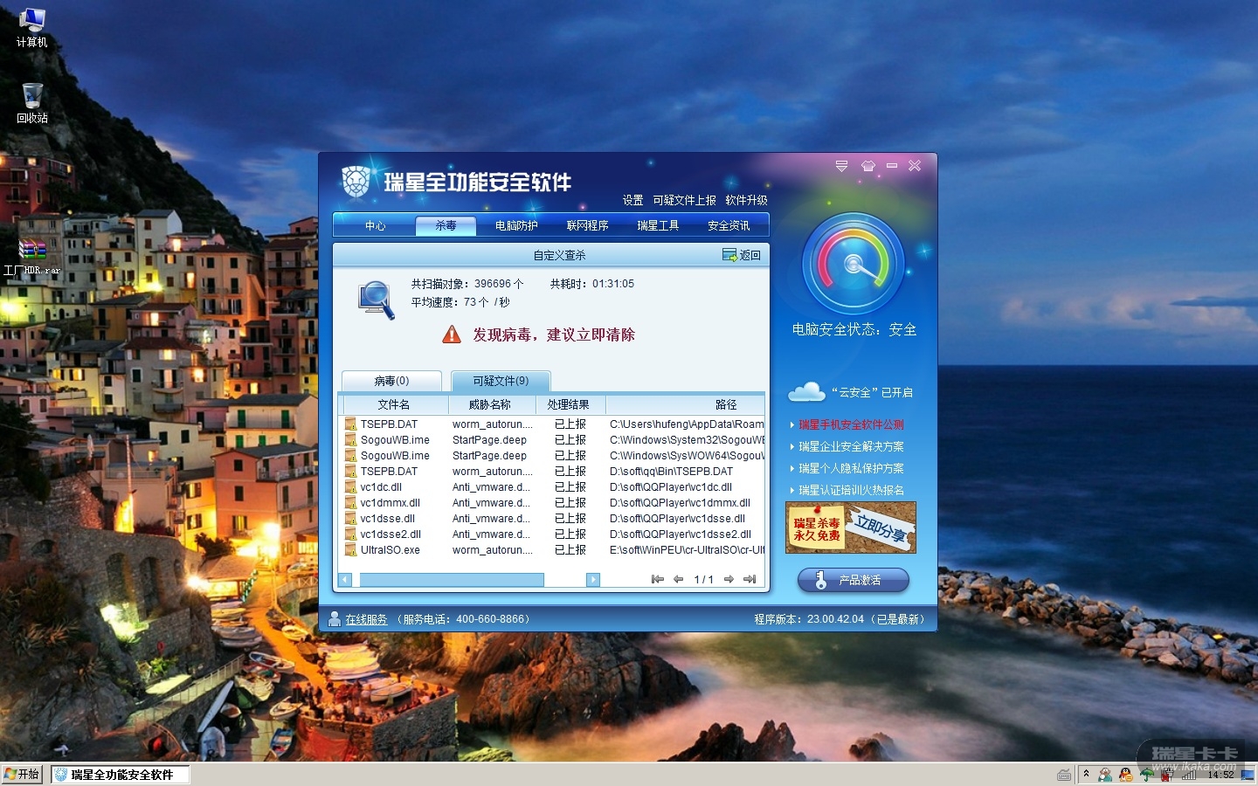
Task: Click the Rising lion shield logo
Action: [x=356, y=182]
